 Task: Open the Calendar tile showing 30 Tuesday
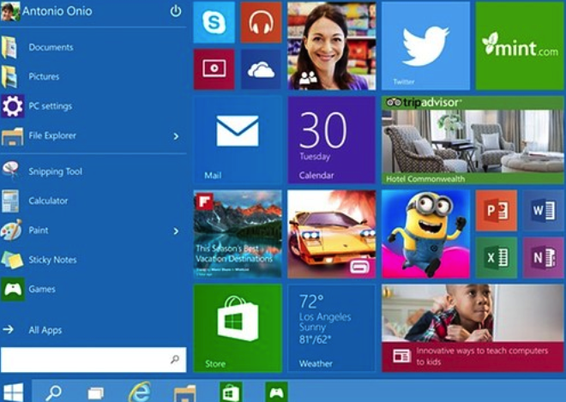(x=331, y=139)
